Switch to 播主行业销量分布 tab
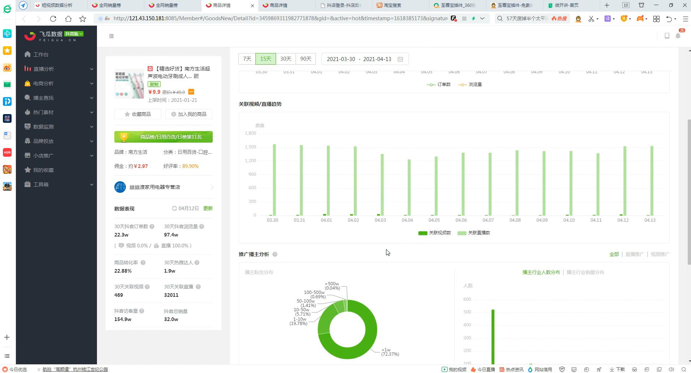The image size is (691, 373). [585, 272]
